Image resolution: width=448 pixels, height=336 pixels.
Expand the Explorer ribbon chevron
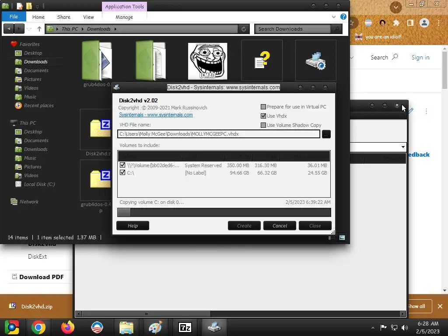coord(334,17)
